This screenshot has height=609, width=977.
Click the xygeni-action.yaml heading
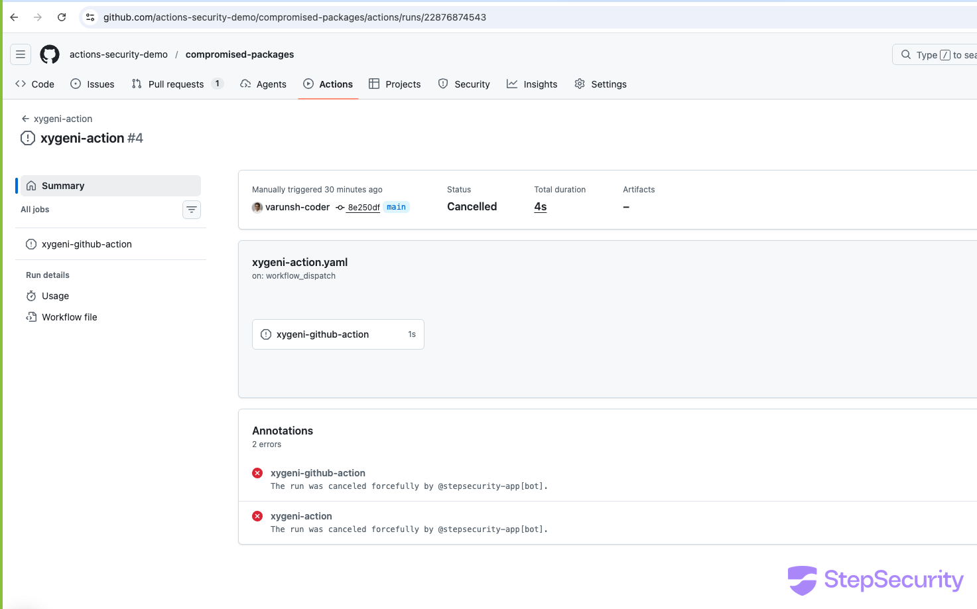click(300, 262)
